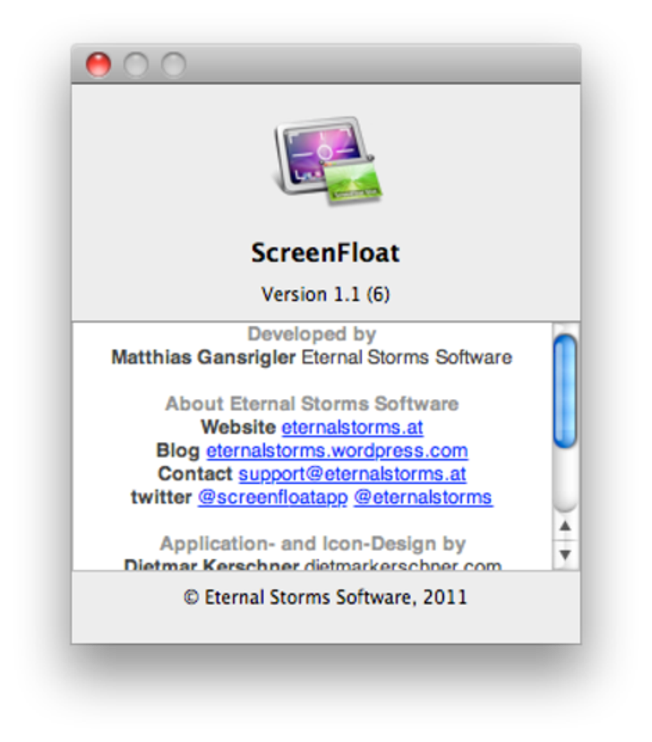Click the zoom window button
This screenshot has width=652, height=742.
pos(173,65)
